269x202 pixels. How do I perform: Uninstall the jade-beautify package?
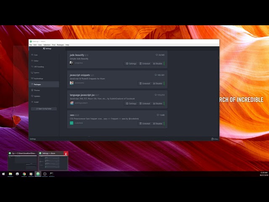(145, 64)
